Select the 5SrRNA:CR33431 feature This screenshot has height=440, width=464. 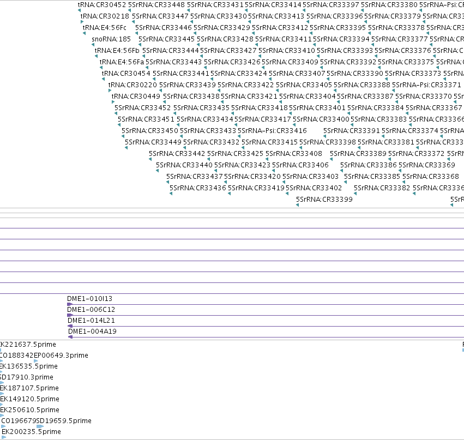(x=215, y=5)
